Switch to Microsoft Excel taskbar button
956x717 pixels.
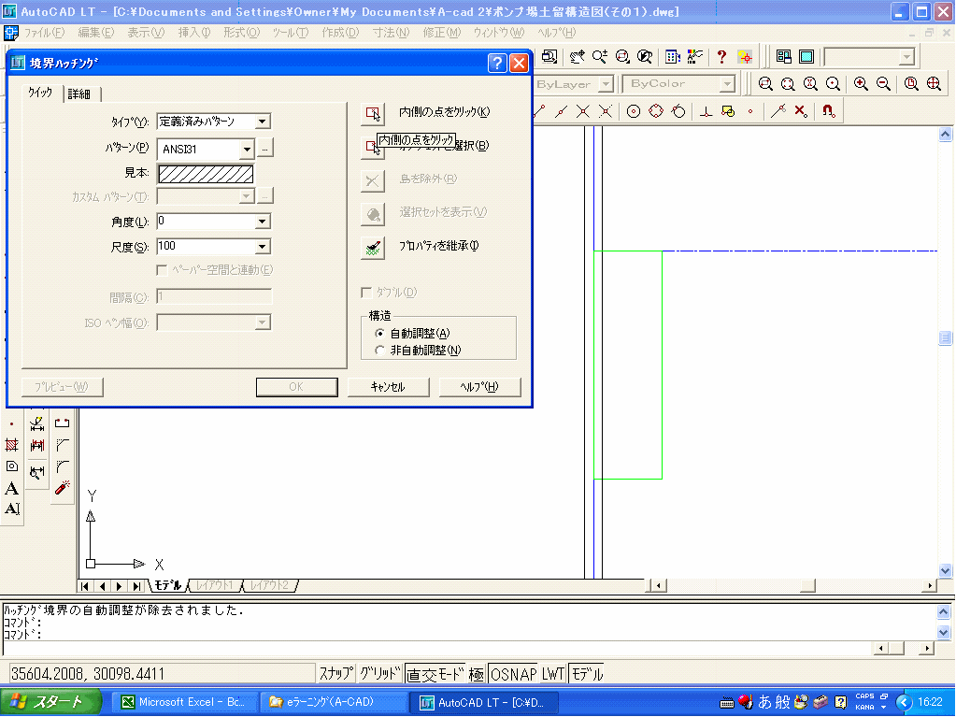pos(183,702)
